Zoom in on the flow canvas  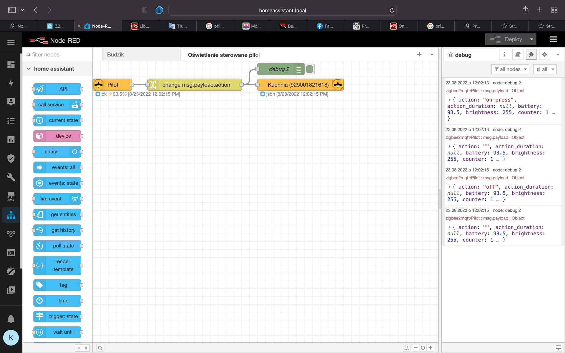430,348
